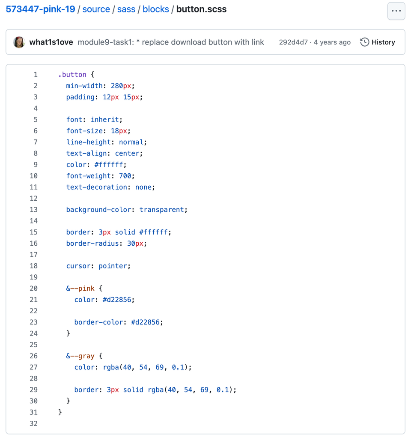Click line number 26
The image size is (411, 440).
tap(34, 356)
